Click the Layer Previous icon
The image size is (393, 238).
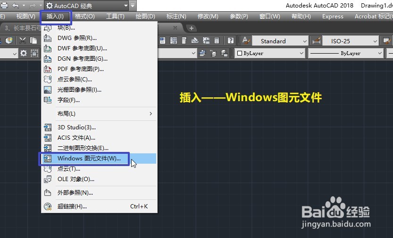213,53
